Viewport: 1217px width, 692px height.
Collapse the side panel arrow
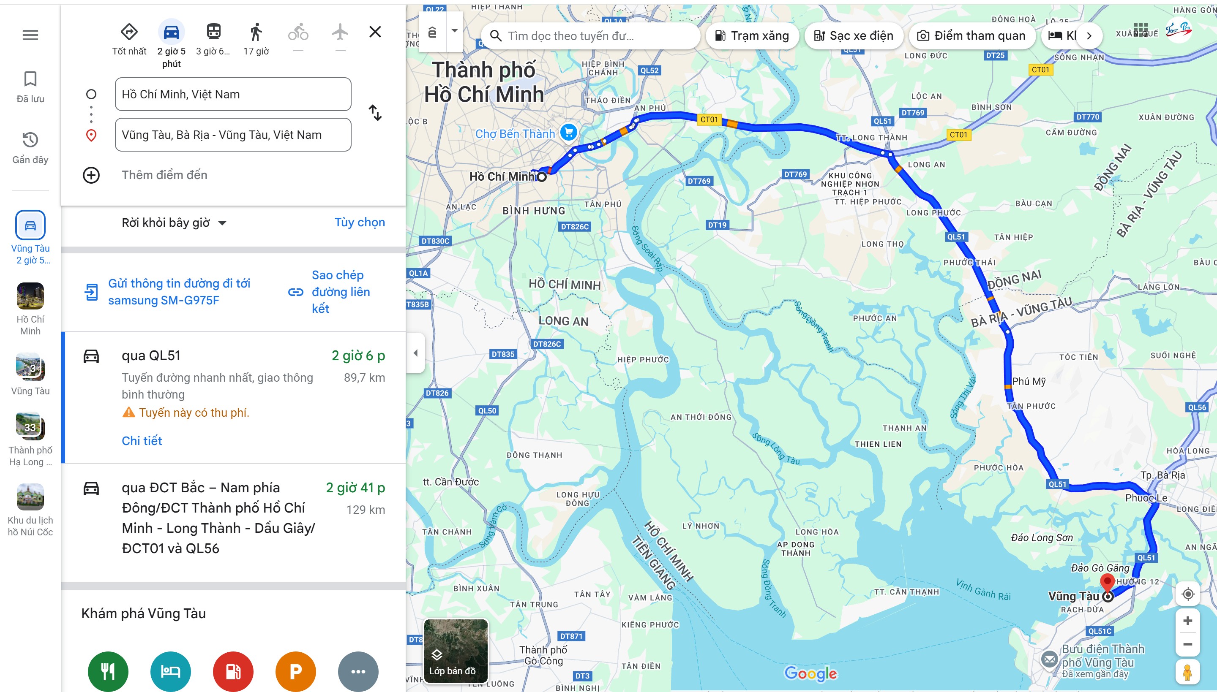(x=416, y=353)
